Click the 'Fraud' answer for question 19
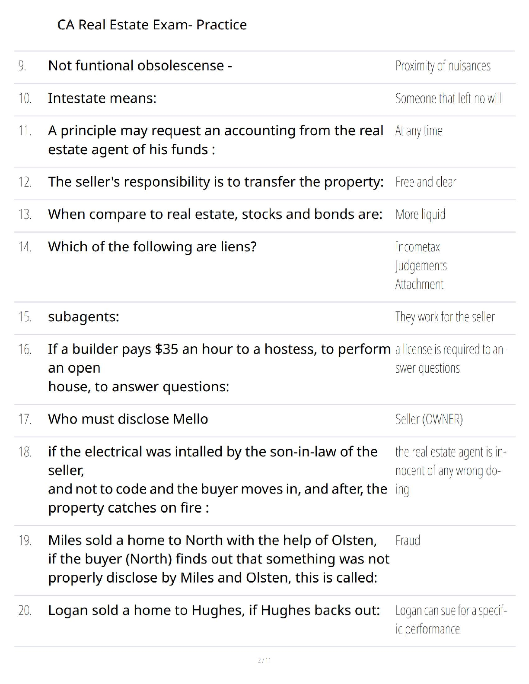529x684 pixels. point(408,540)
